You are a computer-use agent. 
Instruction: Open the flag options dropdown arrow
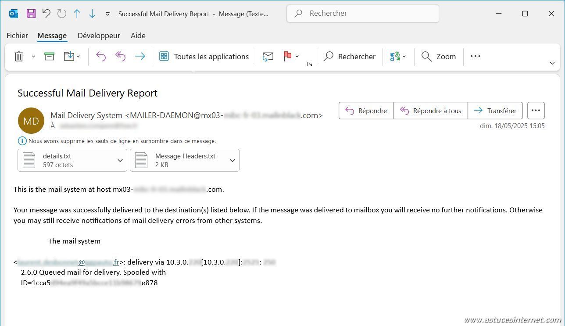[x=297, y=56]
